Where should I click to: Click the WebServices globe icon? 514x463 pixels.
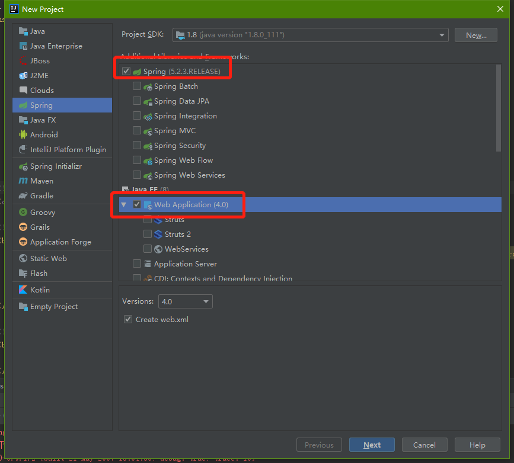click(x=158, y=249)
